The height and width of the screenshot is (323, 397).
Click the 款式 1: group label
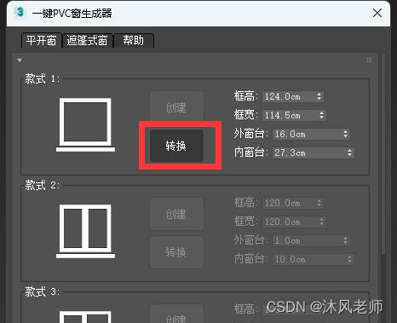(x=43, y=78)
